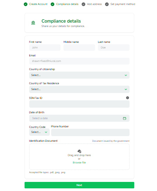Click the SSN/Tax ID info icon
This screenshot has height=191, width=157.
[x=127, y=98]
